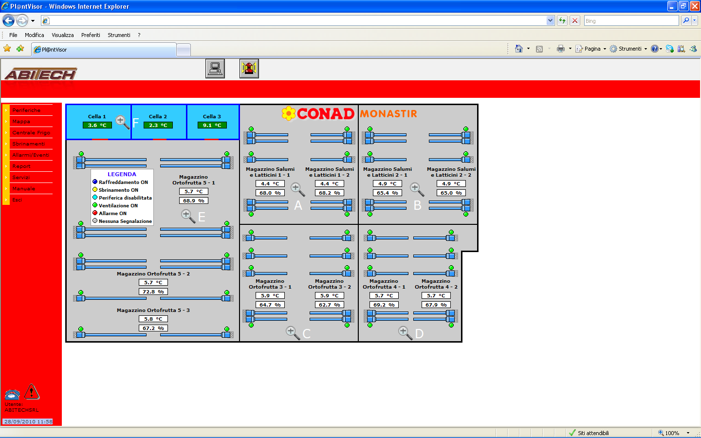Viewport: 701px width, 438px height.
Task: Expand the address bar history dropdown
Action: click(551, 20)
